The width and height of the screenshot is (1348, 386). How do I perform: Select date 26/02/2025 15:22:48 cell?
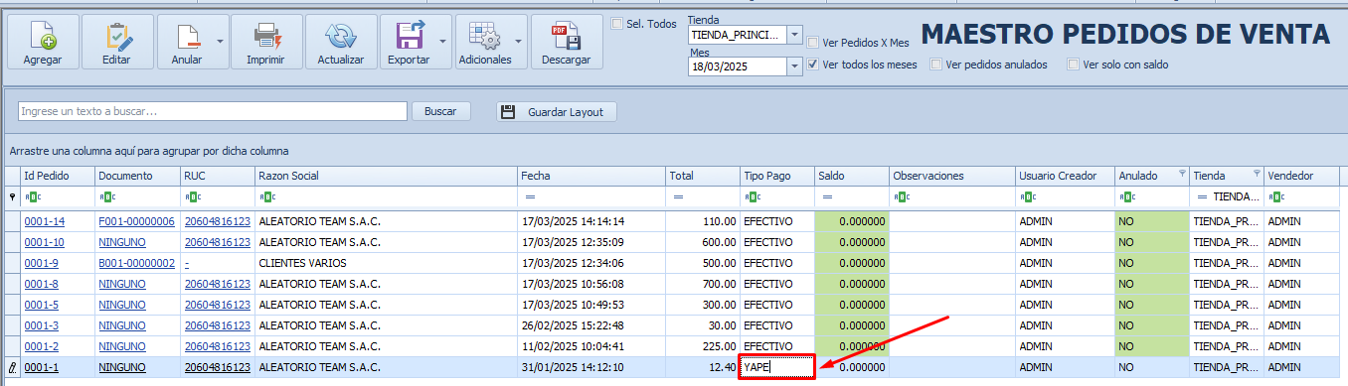pyautogui.click(x=591, y=325)
